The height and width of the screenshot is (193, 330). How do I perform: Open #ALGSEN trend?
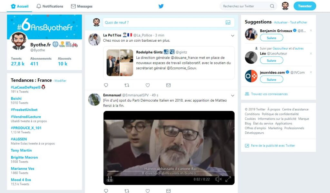[x=19, y=139]
